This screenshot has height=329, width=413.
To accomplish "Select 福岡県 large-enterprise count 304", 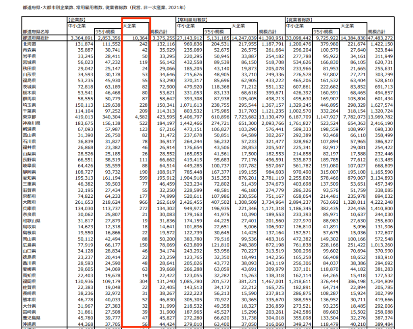I will coord(144,281).
